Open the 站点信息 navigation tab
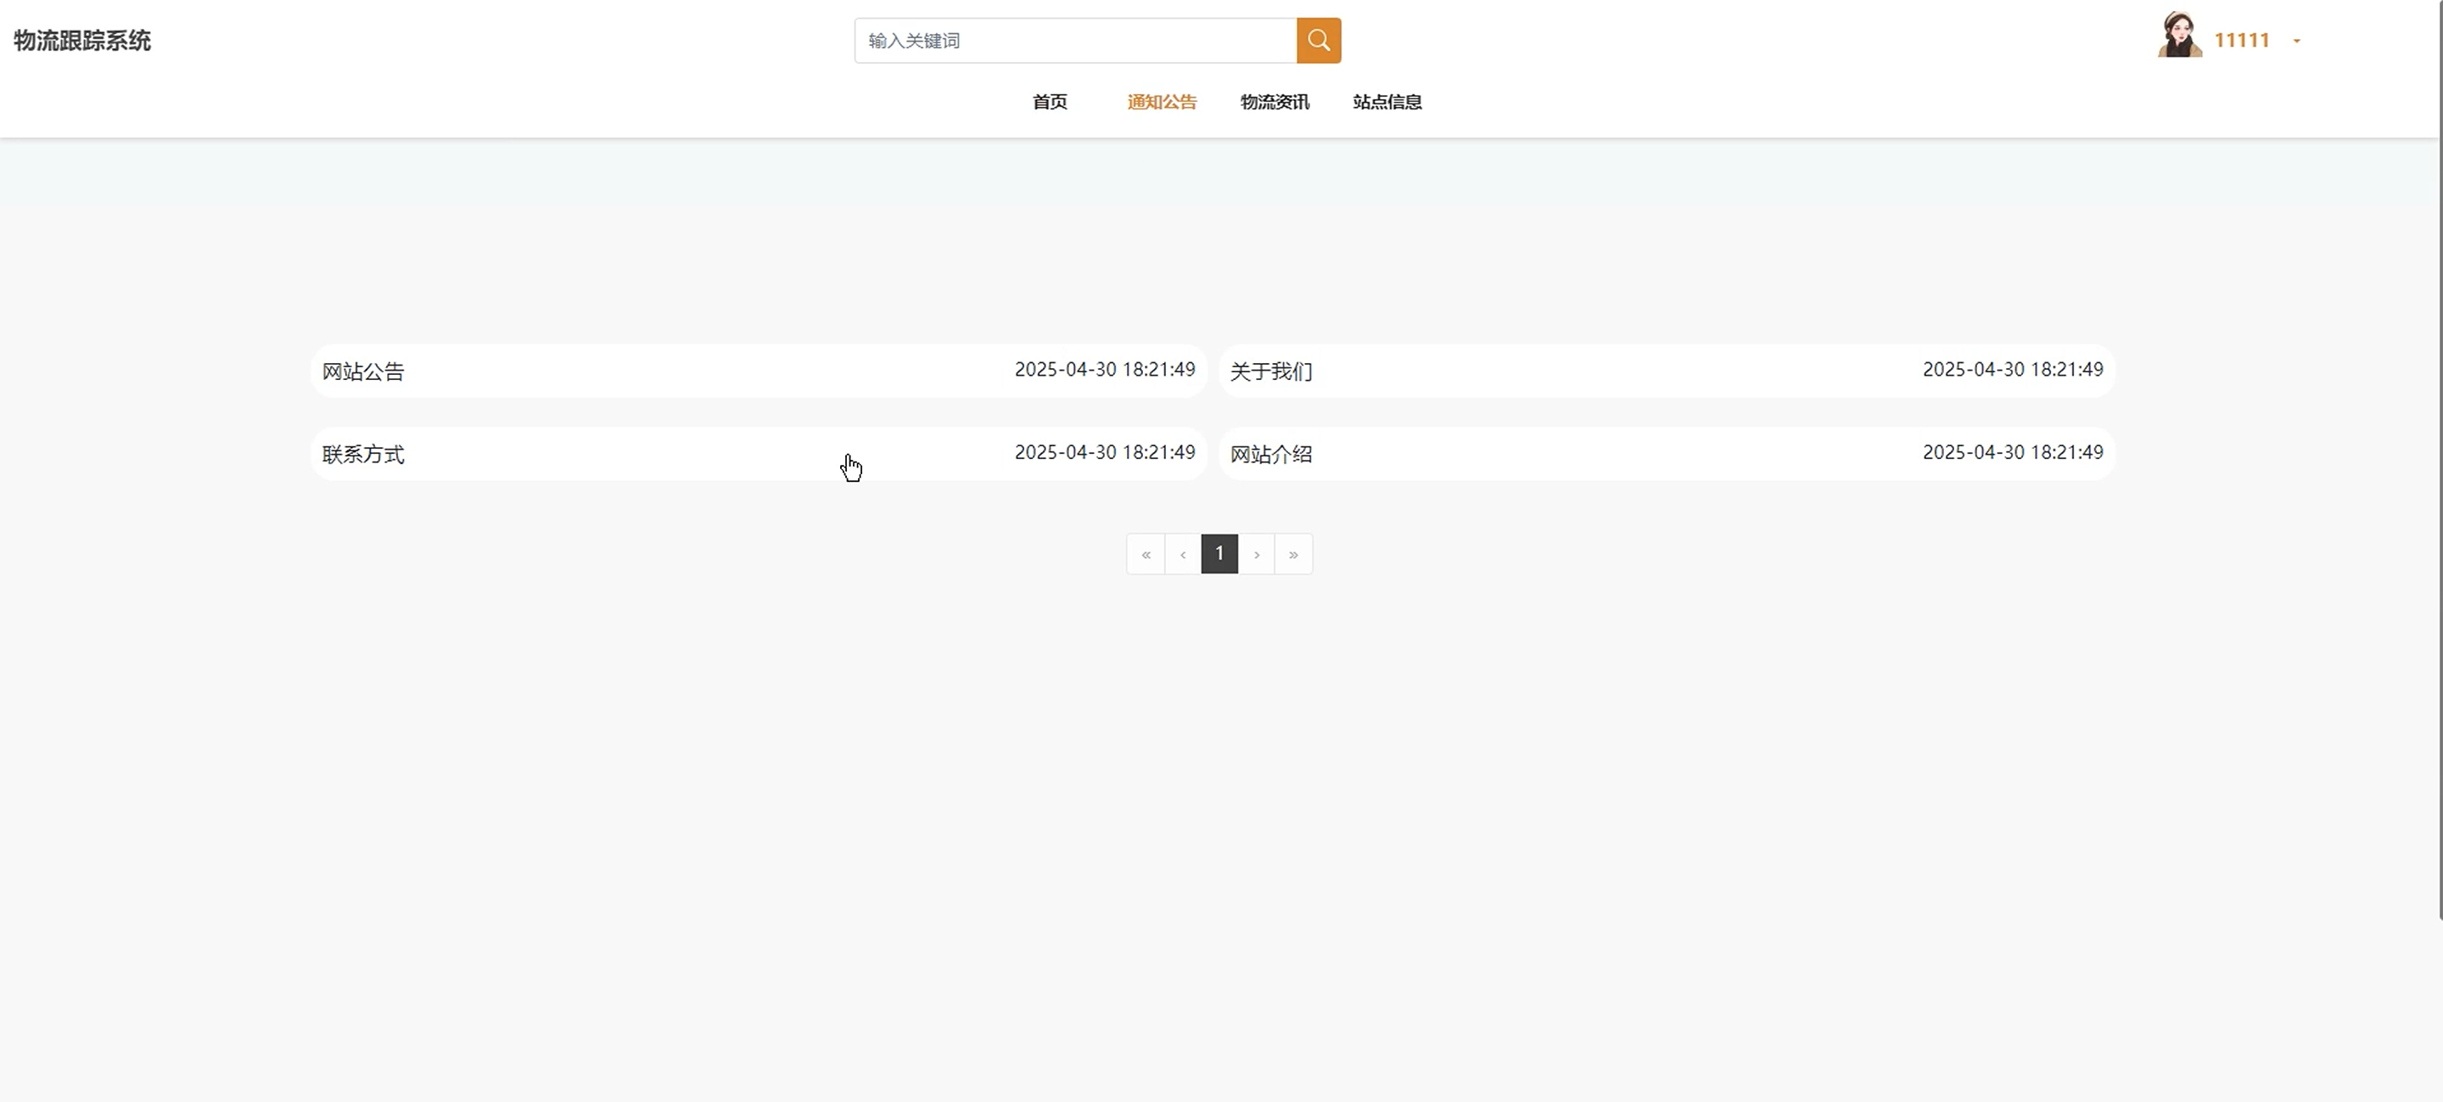The width and height of the screenshot is (2443, 1102). [1387, 103]
